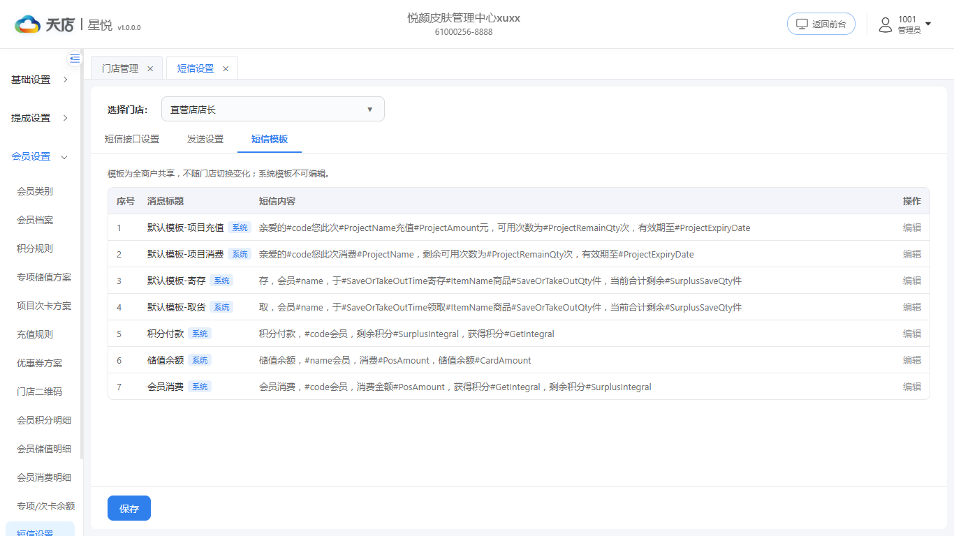This screenshot has height=536, width=954.
Task: Collapse 会员设置 menu
Action: click(41, 156)
